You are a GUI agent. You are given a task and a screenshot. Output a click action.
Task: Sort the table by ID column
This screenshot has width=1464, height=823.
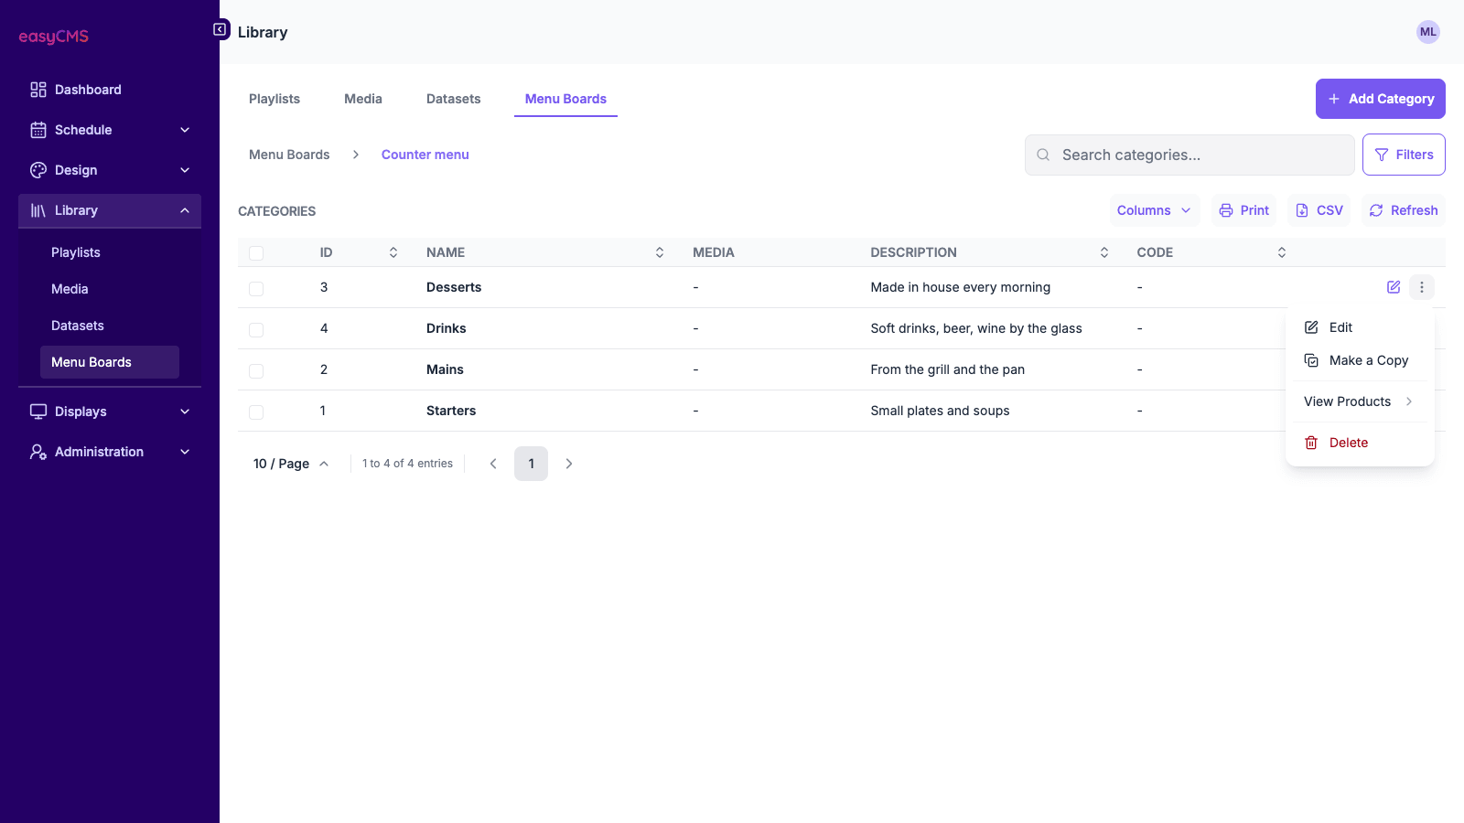[393, 252]
